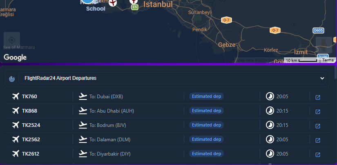Screen dimensions: 337x165
Task: Select flight number TK760
Action: coord(29,97)
